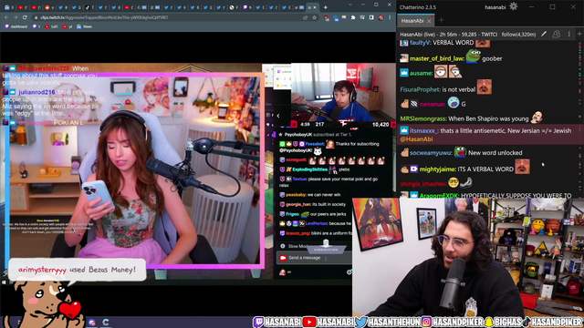Image resolution: width=584 pixels, height=328 pixels.
Task: Click username faultyV in chat
Action: [420, 43]
